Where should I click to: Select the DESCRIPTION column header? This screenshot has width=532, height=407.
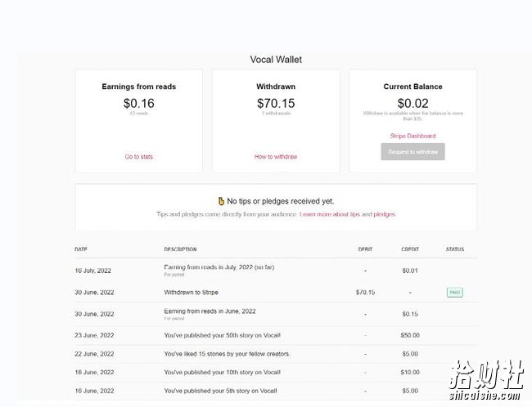180,249
